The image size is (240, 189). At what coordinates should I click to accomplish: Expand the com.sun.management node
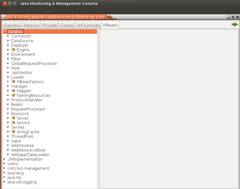tap(4, 168)
